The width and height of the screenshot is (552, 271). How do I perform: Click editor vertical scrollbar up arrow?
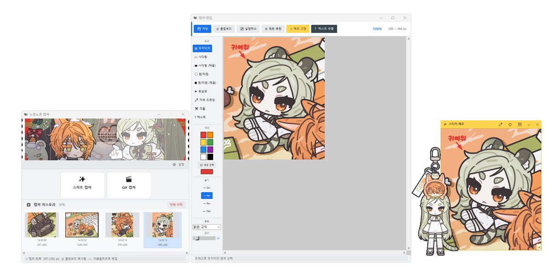tap(408, 39)
